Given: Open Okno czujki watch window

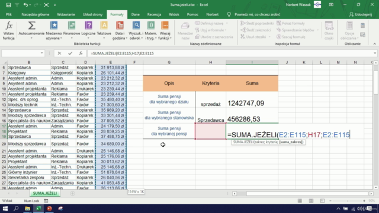Looking at the screenshot, I should click(x=329, y=31).
